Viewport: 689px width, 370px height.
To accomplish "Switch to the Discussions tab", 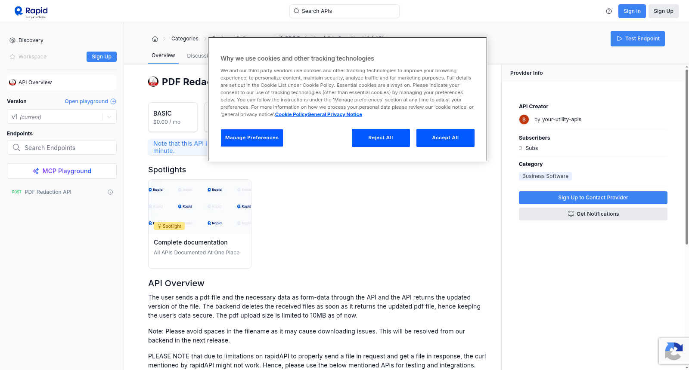I will (197, 56).
